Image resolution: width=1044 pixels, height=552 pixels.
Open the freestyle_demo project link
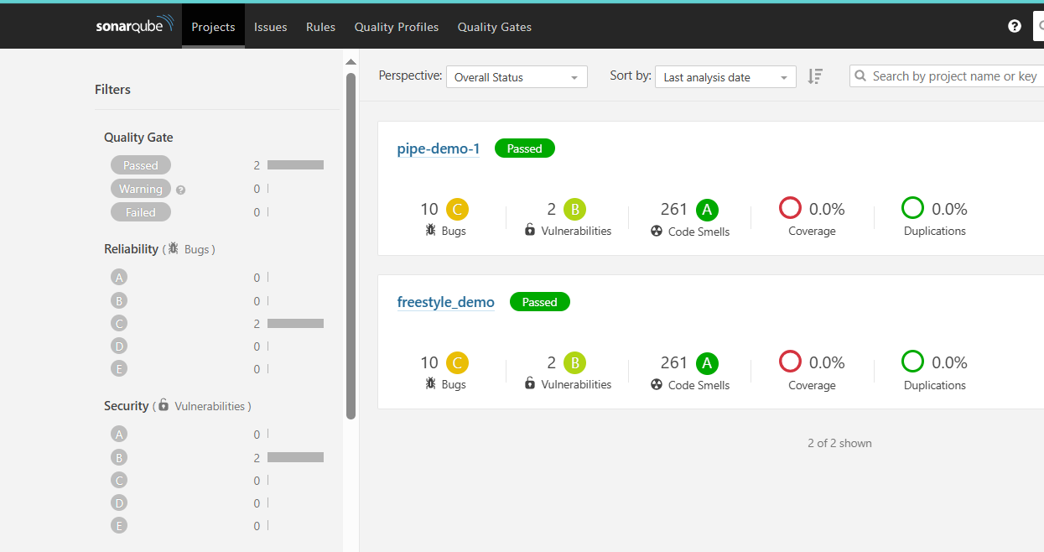445,302
